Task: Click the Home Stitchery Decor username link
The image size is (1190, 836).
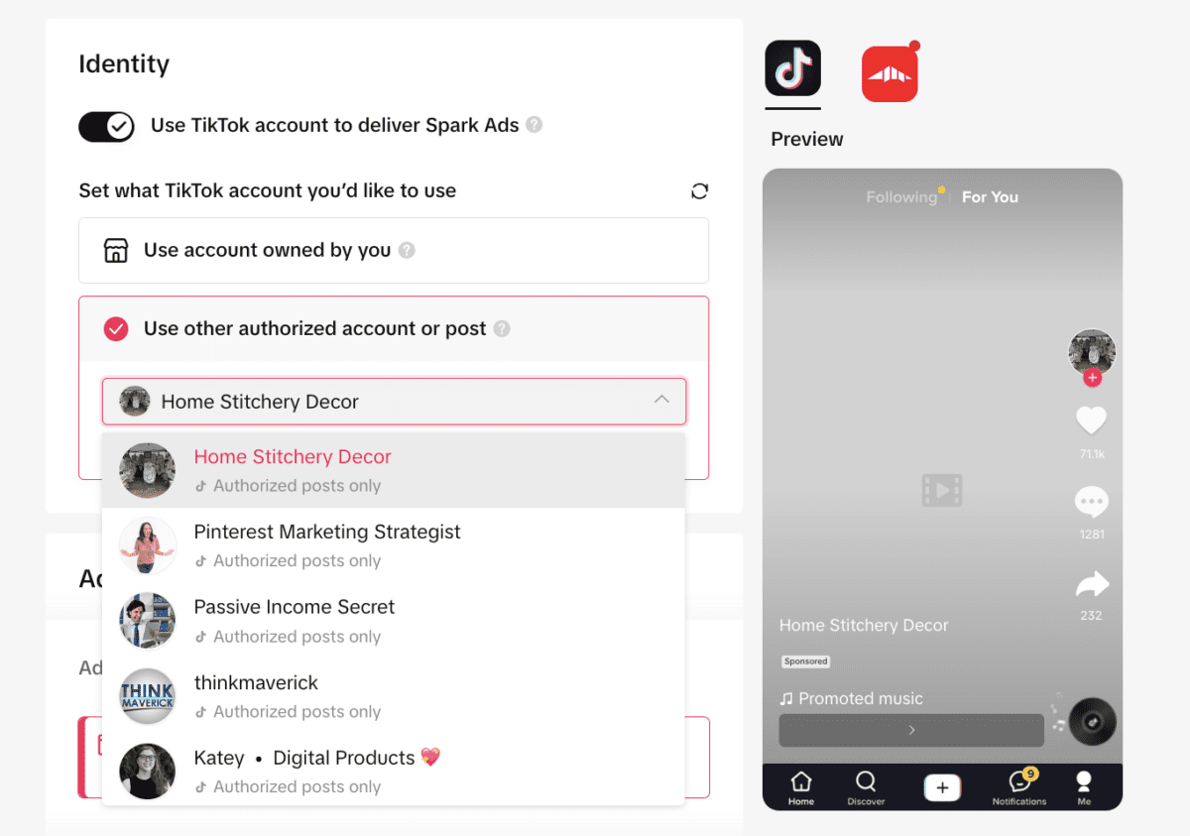Action: click(x=864, y=625)
